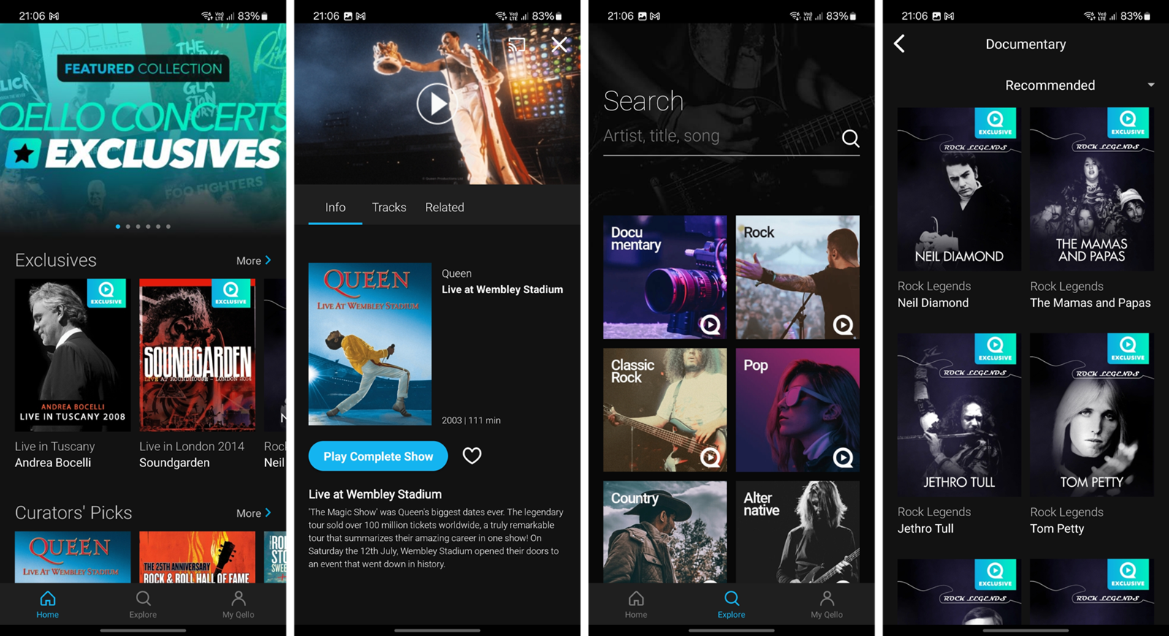The image size is (1169, 636).
Task: Open the Related tab
Action: click(444, 208)
